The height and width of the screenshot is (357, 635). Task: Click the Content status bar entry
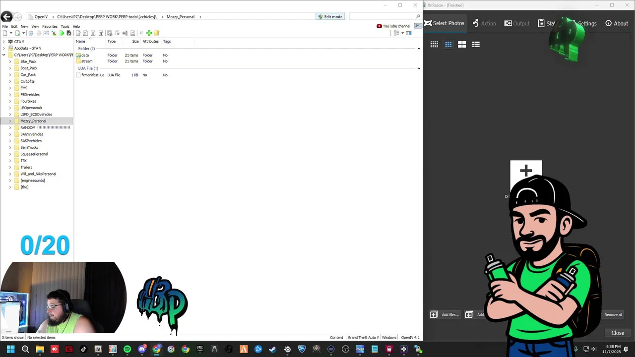click(x=336, y=338)
